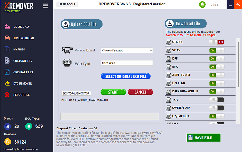Toggle the ADBLUE/NOX switch
The width and height of the screenshot is (242, 152).
pos(217,75)
